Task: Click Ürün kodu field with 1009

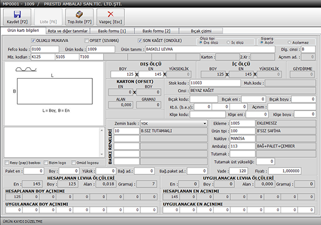Action: click(x=101, y=50)
